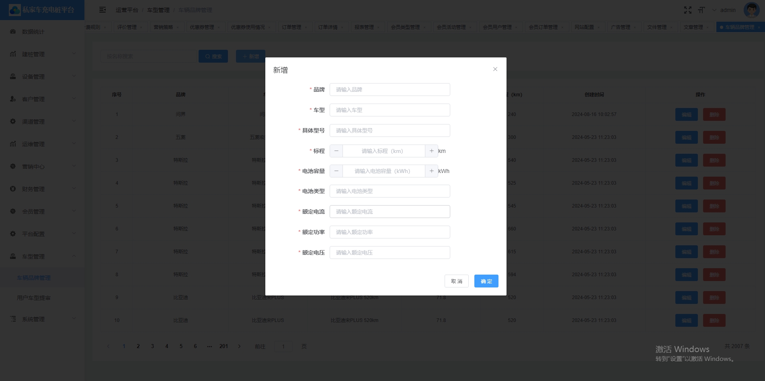The width and height of the screenshot is (765, 381).
Task: Click the 私家车充电桩平台 logo icon
Action: pos(14,10)
